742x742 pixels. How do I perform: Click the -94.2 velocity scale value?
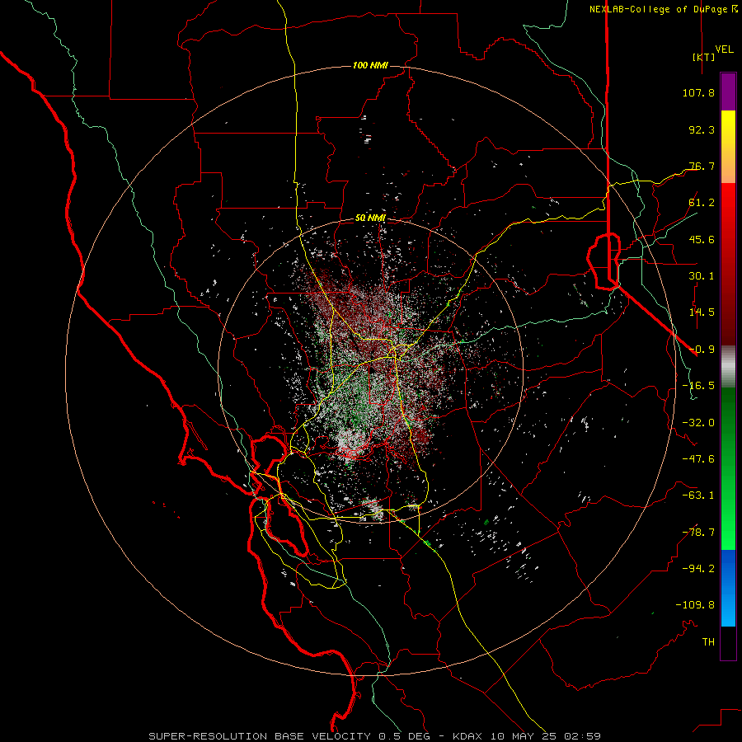tap(698, 569)
